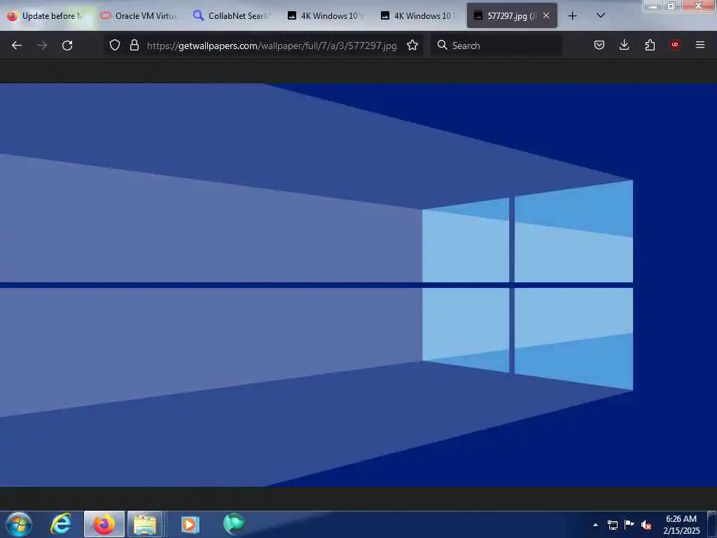Open the Firefox hamburger menu

700,45
